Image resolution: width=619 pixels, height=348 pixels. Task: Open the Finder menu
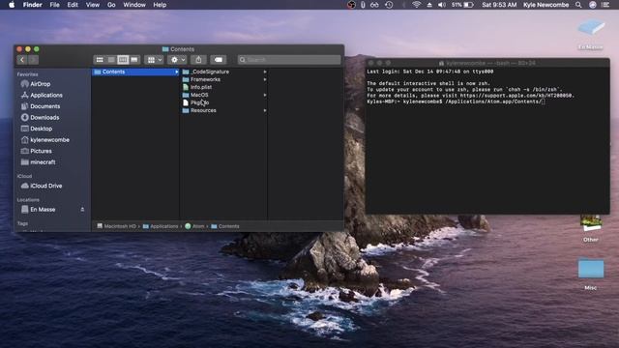pos(32,5)
